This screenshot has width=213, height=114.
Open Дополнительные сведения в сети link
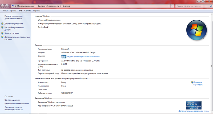(x=194, y=111)
